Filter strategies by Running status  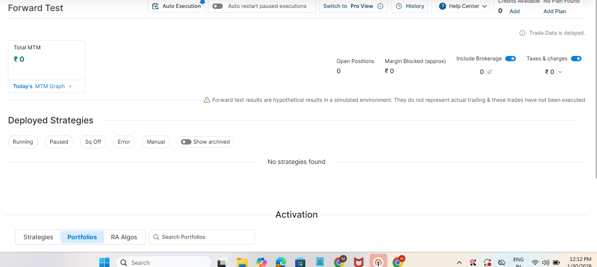tap(23, 142)
